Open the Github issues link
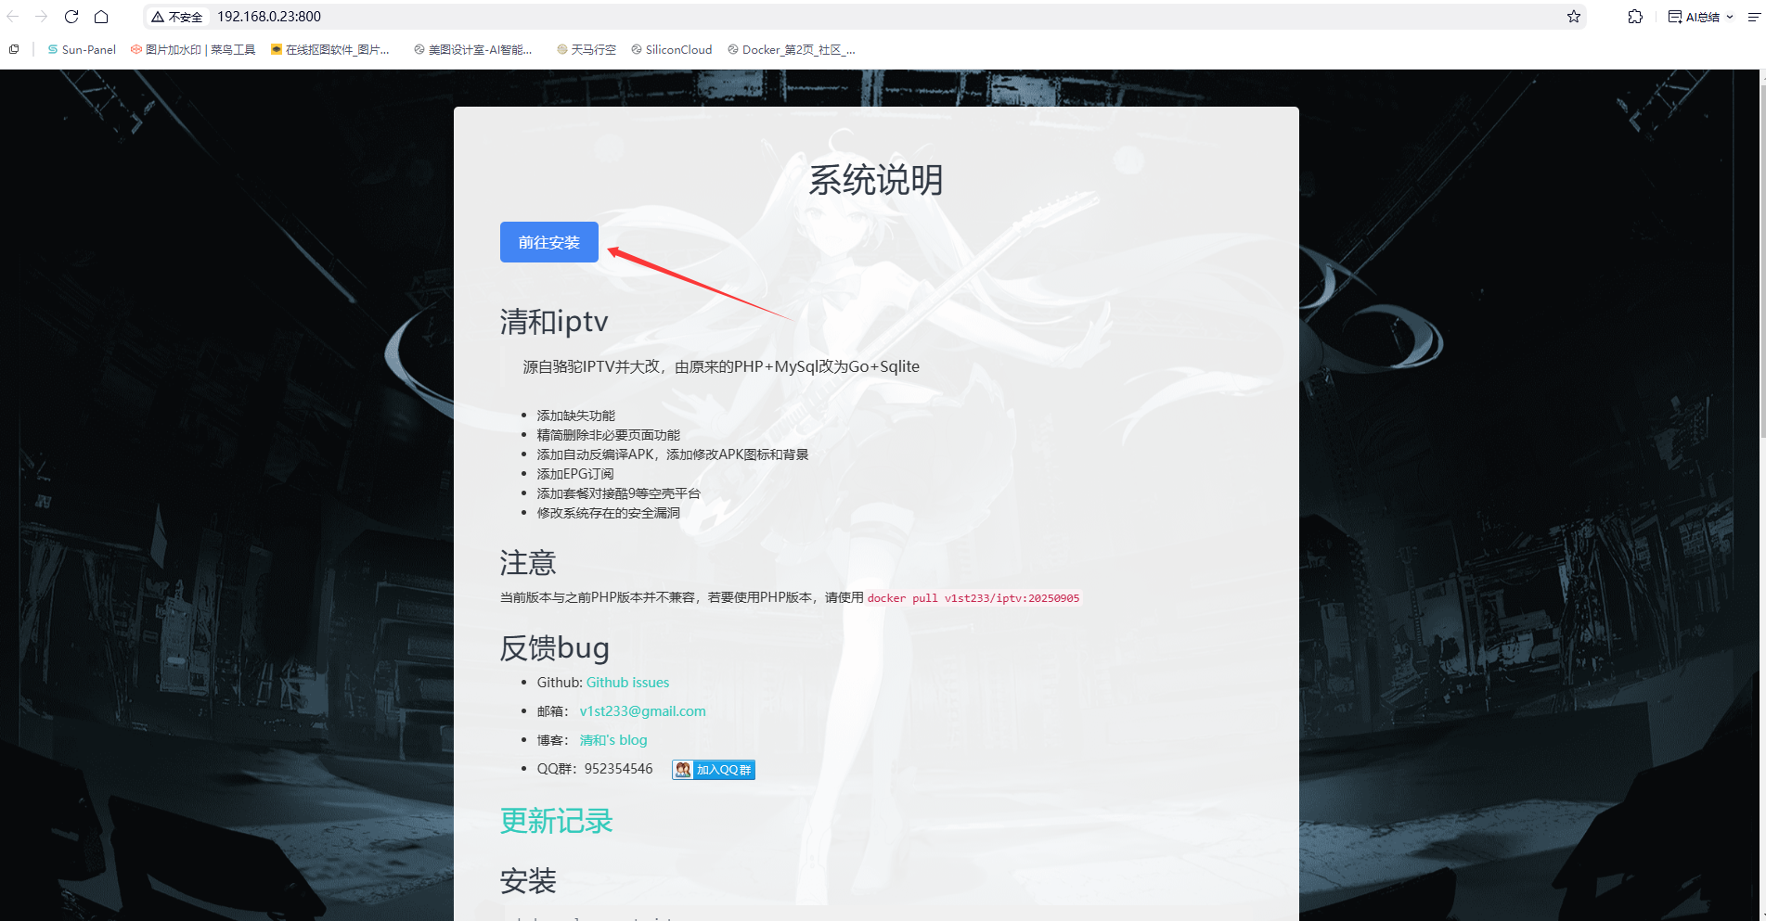1766x921 pixels. 627,683
